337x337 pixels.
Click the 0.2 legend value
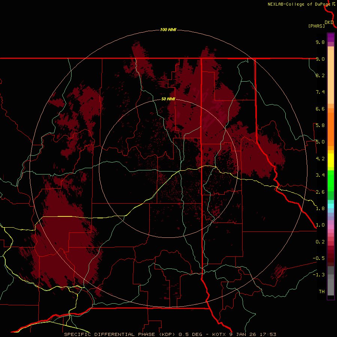pyautogui.click(x=320, y=242)
